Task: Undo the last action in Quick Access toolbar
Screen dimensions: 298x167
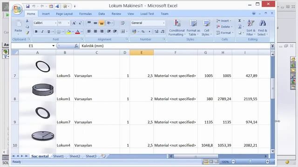Action: click(x=34, y=6)
